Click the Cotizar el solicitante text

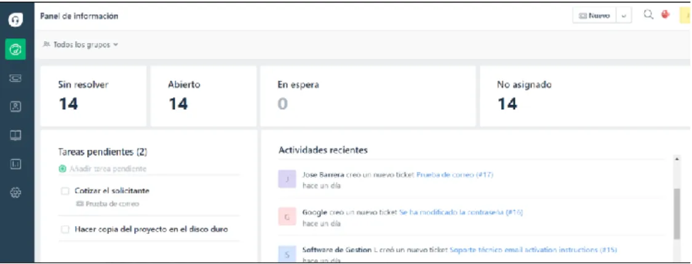(112, 191)
